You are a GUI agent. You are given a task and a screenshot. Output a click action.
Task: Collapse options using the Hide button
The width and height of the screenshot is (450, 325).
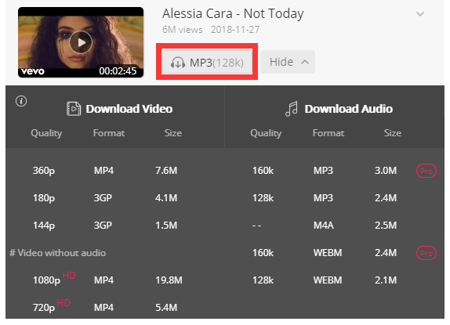[288, 62]
